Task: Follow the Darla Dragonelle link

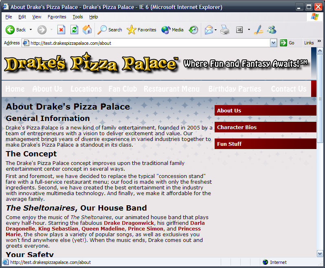Action: 197,223
